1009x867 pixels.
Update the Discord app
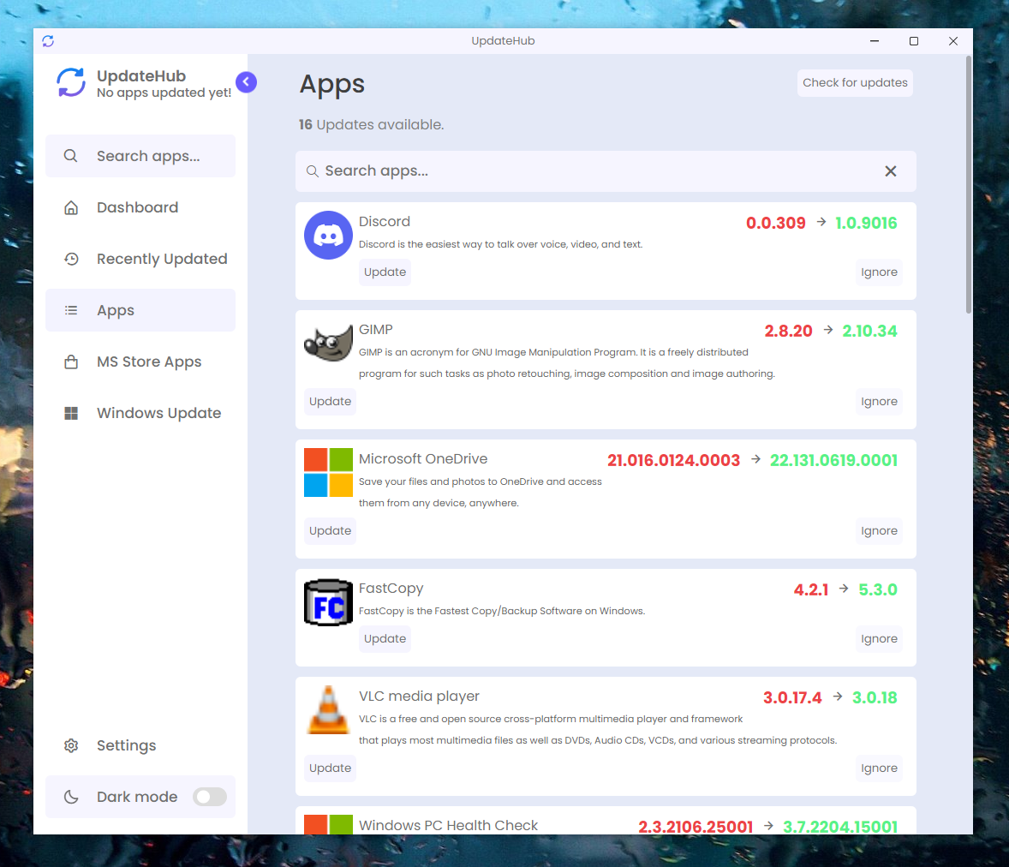(x=385, y=272)
